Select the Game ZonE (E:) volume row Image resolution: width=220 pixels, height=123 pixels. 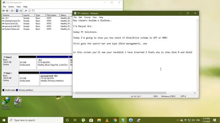tap(37, 24)
